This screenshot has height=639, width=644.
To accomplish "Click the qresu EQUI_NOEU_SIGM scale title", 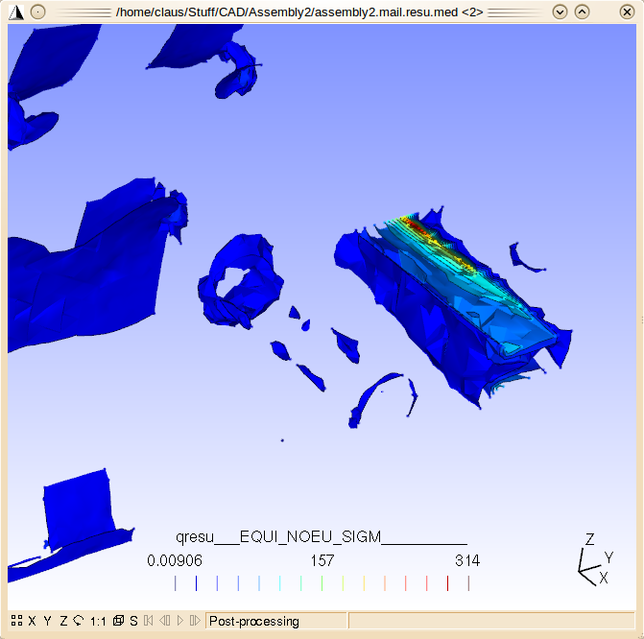I will pyautogui.click(x=322, y=536).
